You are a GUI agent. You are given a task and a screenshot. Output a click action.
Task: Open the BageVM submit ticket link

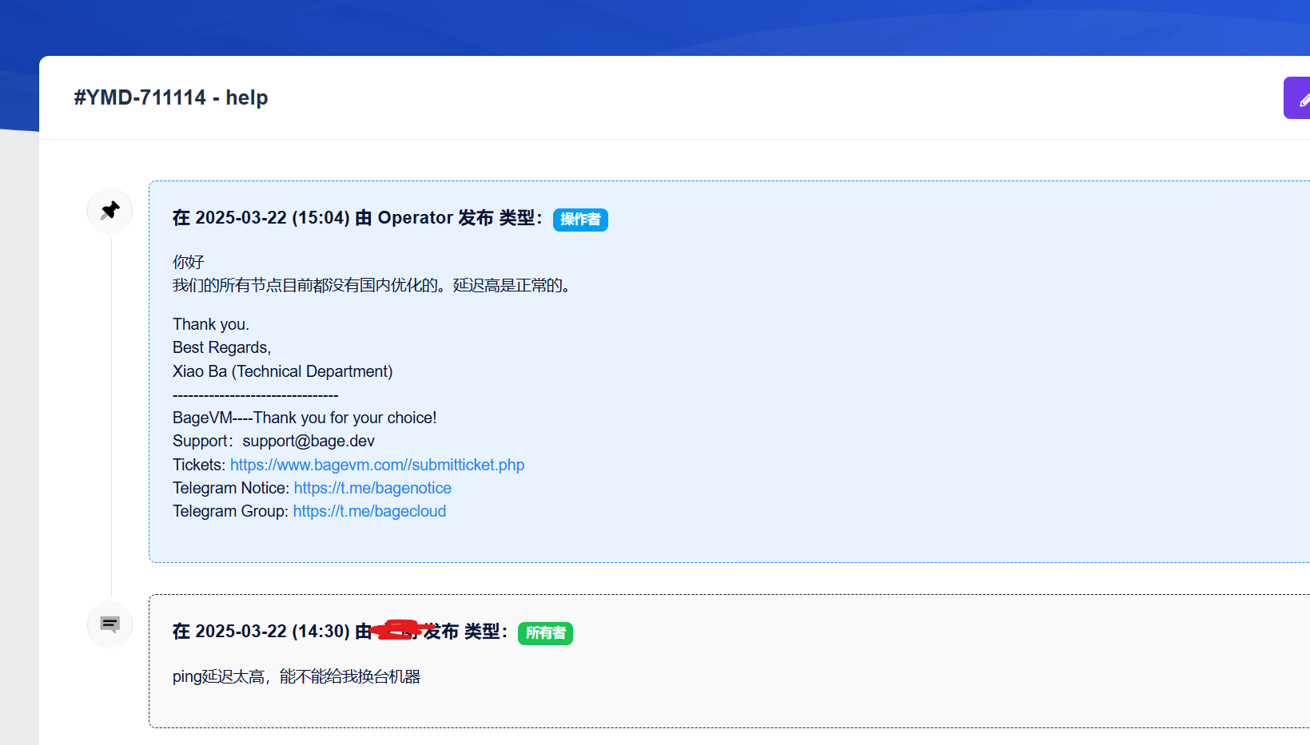376,465
